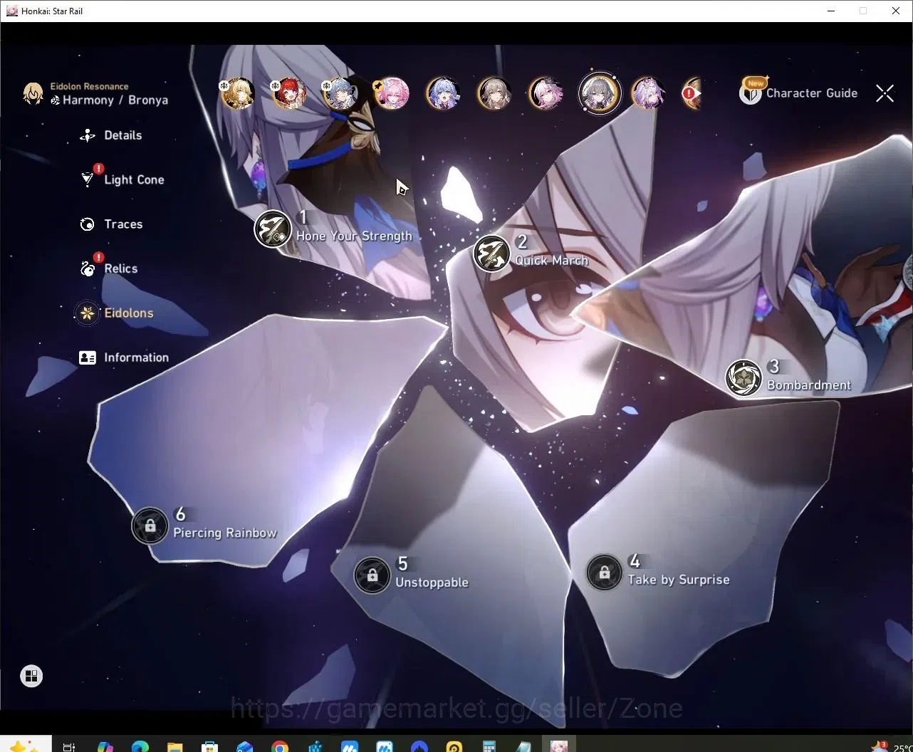Select the red-haired character avatar

[x=288, y=93]
